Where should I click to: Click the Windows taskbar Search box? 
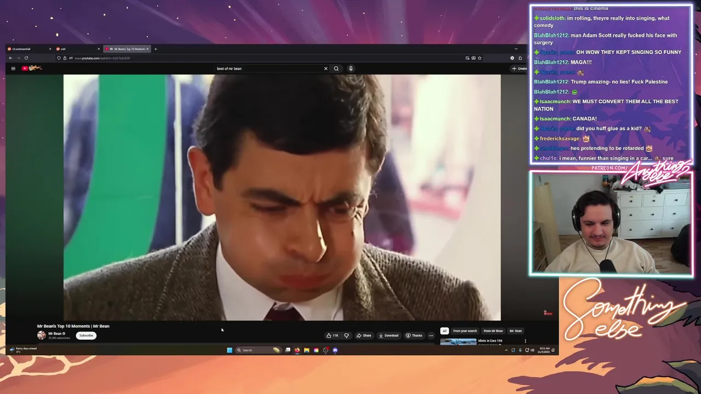(258, 350)
